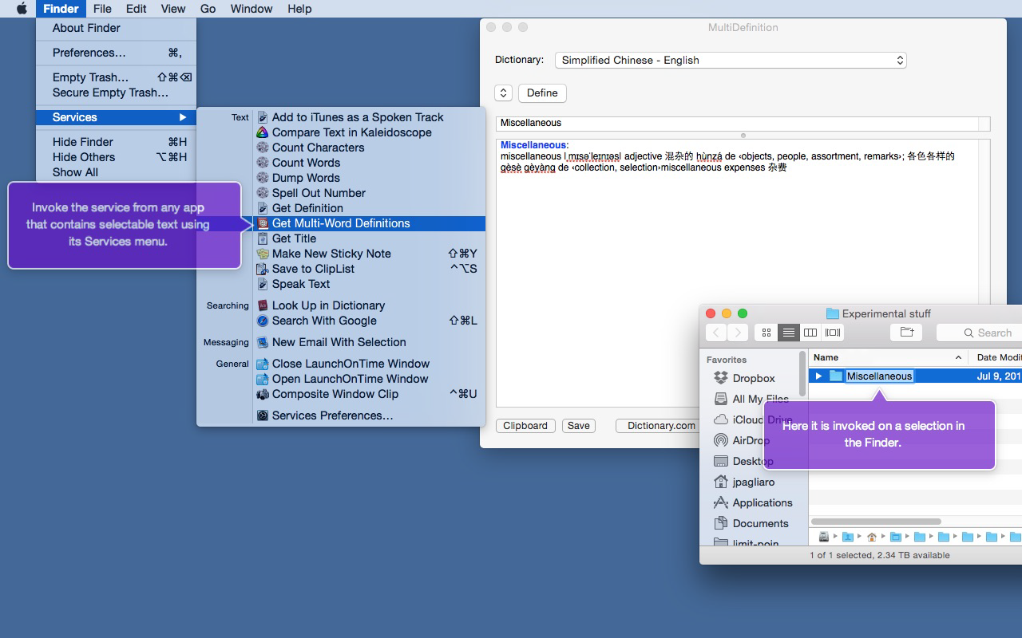Expand the Miscellaneous folder disclosure triangle
This screenshot has height=638, width=1022.
818,376
